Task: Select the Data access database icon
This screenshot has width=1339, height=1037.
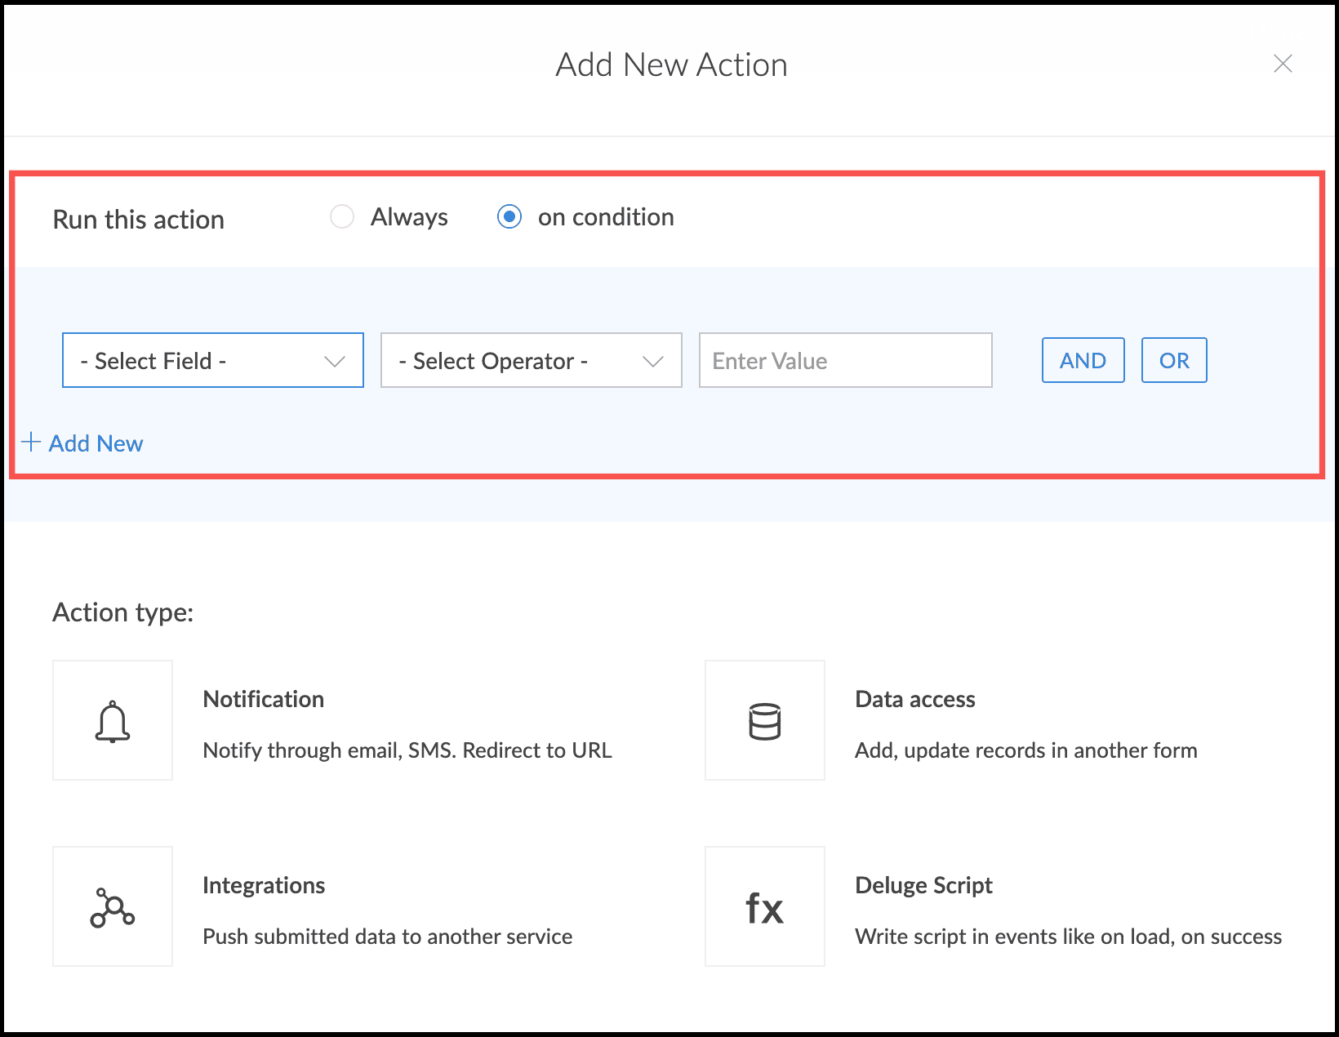Action: click(765, 721)
